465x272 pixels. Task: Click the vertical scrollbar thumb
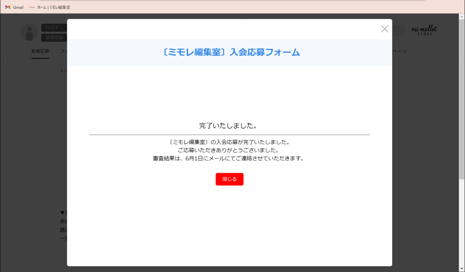(x=462, y=99)
